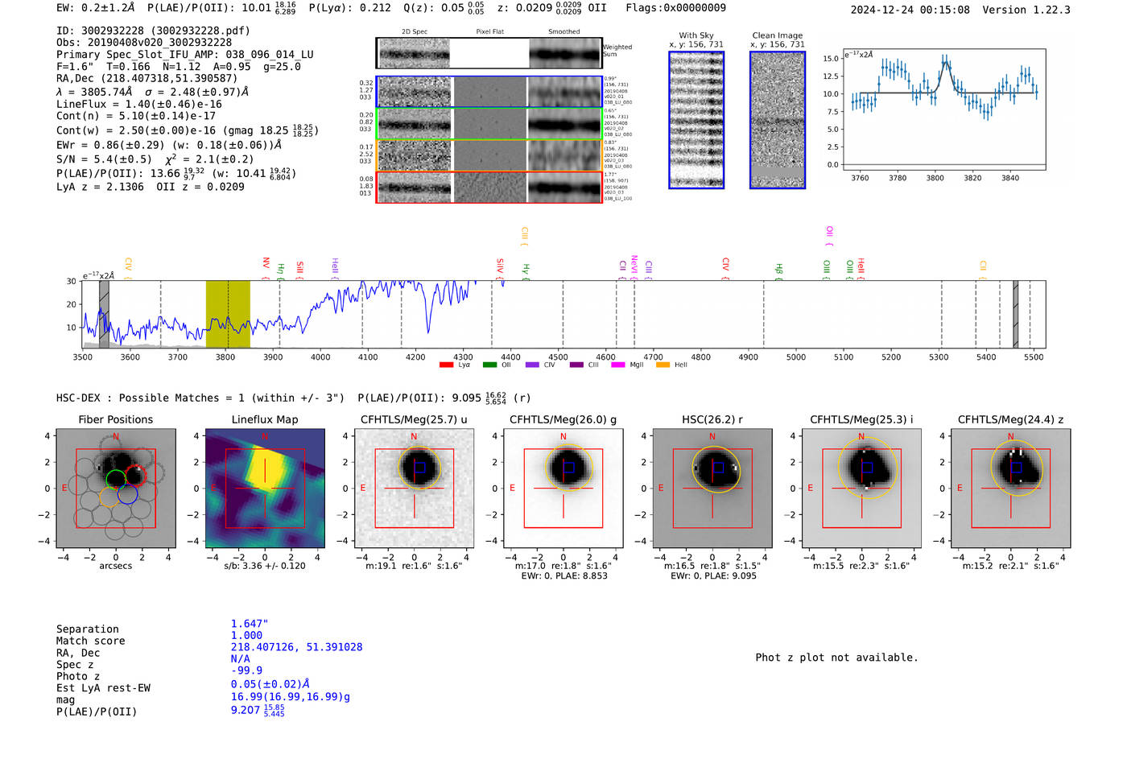Click 'Phot z plot not available.' message

coord(836,658)
